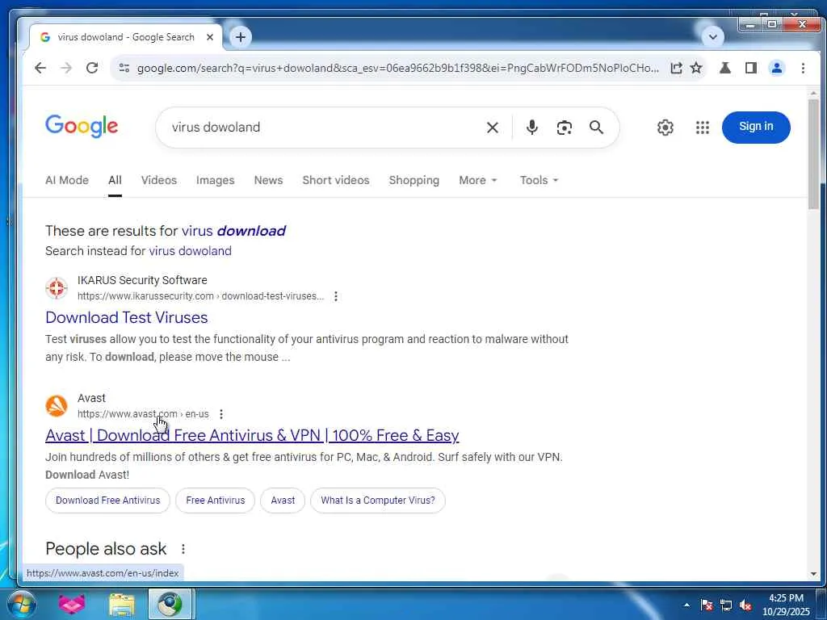Switch to Videos results tab
Image resolution: width=827 pixels, height=620 pixels.
pos(159,180)
